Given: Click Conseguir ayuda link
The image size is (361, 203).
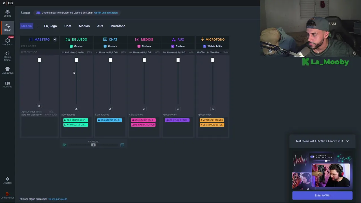Looking at the screenshot, I should 58,199.
